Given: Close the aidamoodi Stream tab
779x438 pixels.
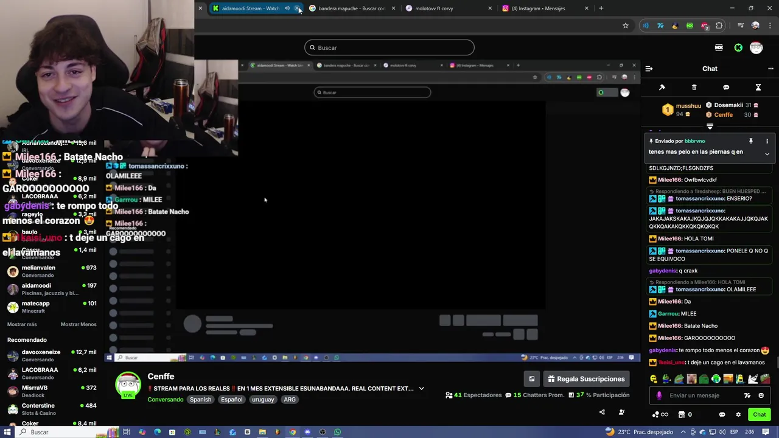Looking at the screenshot, I should tap(297, 9).
